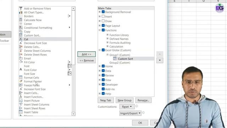Image resolution: width=227 pixels, height=128 pixels.
Task: Pick the Delete Cells icon
Action: pyautogui.click(x=21, y=47)
